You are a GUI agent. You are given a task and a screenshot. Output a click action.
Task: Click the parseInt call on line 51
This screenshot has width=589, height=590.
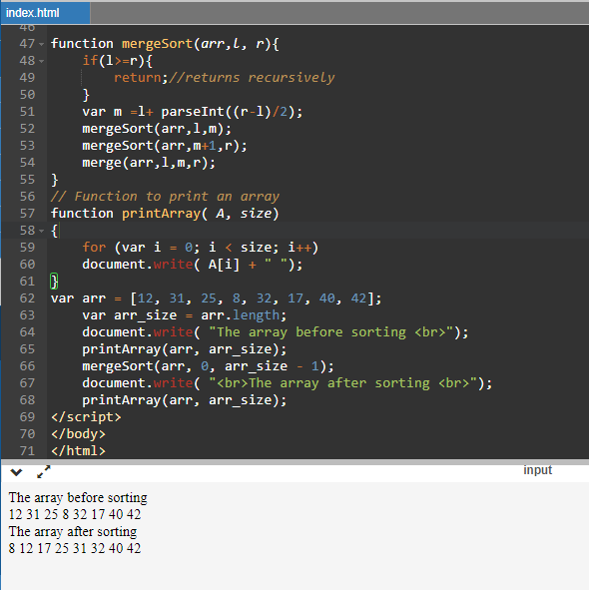click(x=193, y=112)
